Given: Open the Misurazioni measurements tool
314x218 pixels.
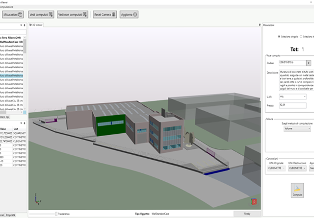Looking at the screenshot, I should coord(13,15).
